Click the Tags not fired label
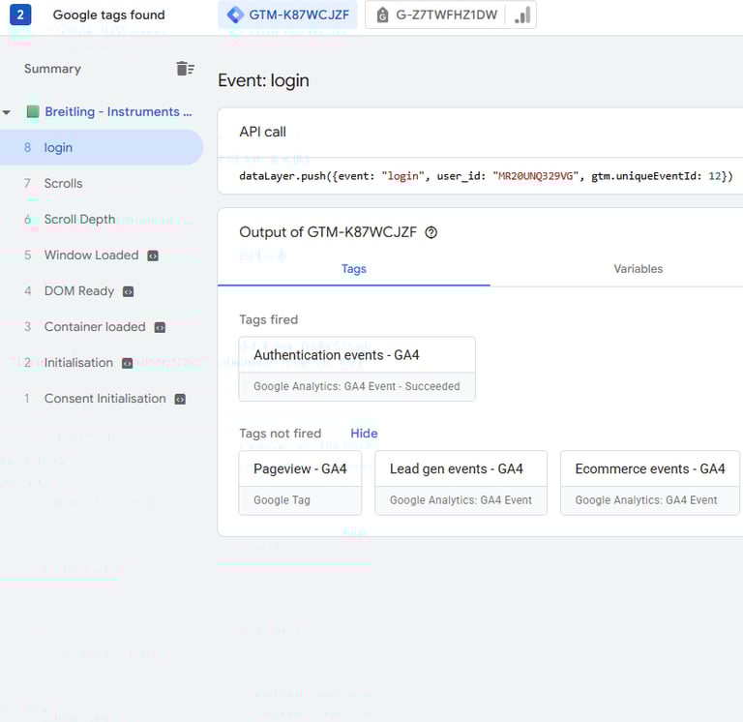The width and height of the screenshot is (743, 722). click(x=280, y=434)
